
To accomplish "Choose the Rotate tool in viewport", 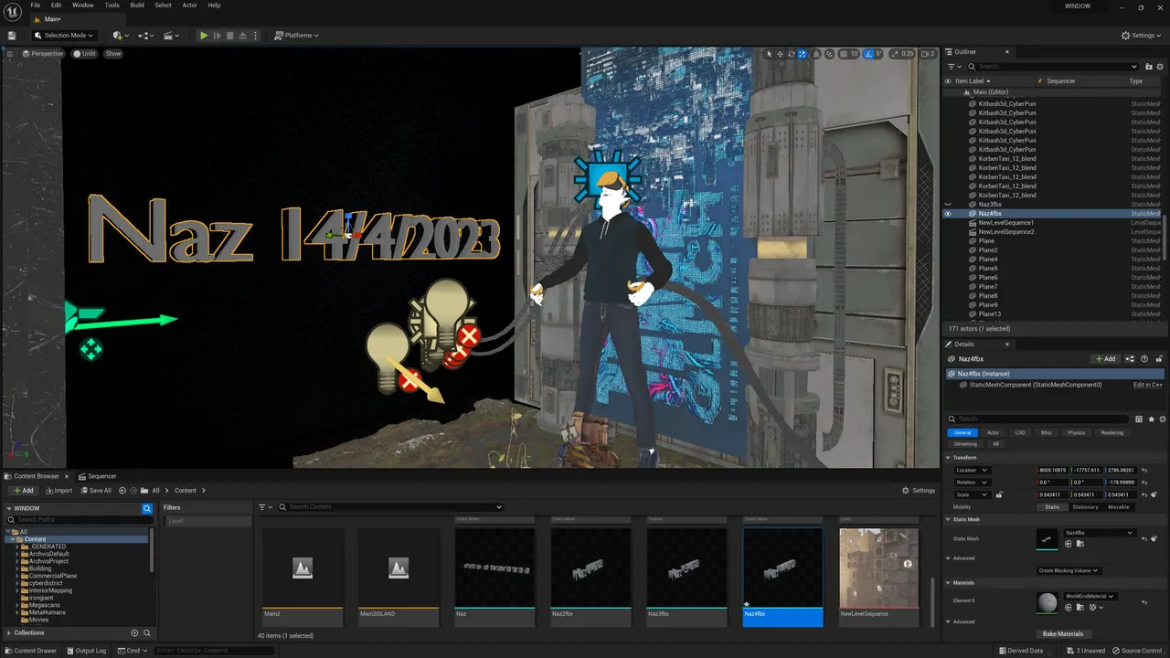I will (792, 54).
